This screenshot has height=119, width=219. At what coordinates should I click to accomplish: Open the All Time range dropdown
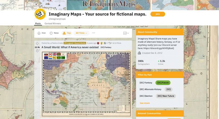pyautogui.click(x=81, y=33)
